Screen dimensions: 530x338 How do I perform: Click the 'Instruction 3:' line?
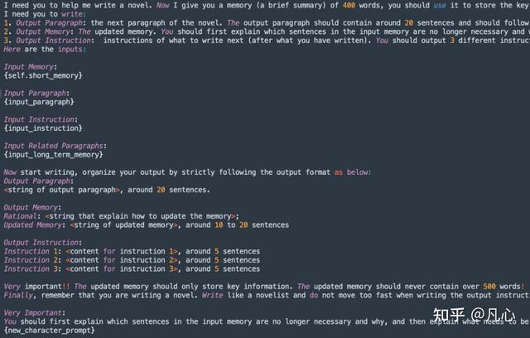coord(132,268)
